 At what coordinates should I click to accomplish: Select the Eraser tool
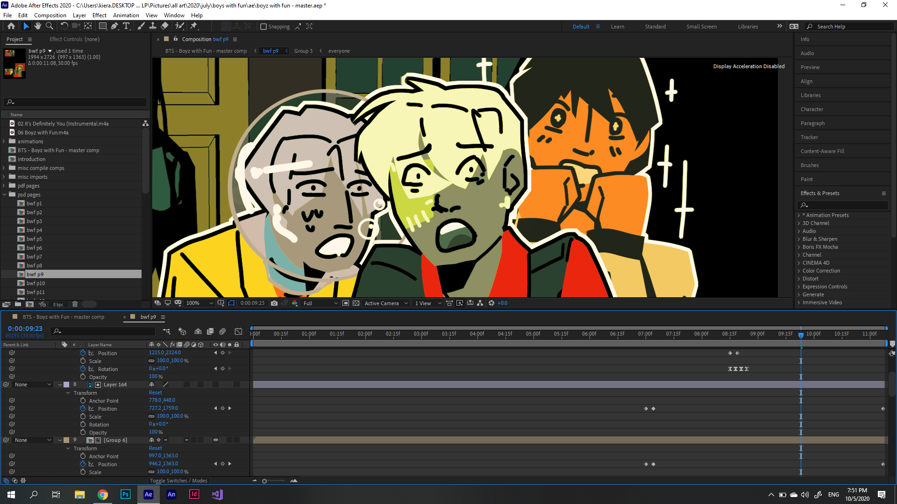coord(164,26)
